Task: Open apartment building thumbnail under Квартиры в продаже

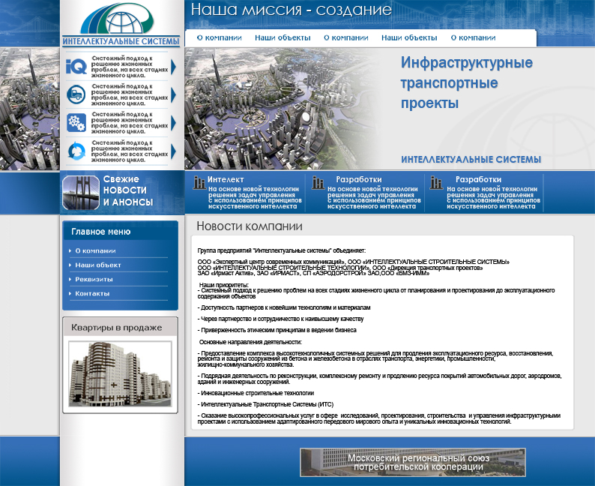Action: [x=120, y=374]
